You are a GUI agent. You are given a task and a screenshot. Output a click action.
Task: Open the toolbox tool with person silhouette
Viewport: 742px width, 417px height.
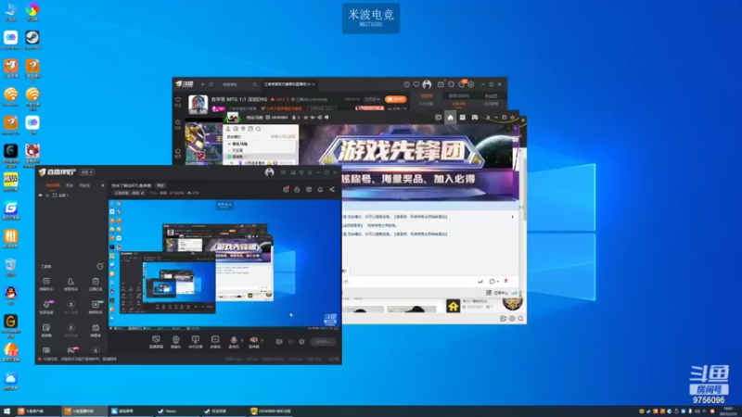click(x=70, y=284)
